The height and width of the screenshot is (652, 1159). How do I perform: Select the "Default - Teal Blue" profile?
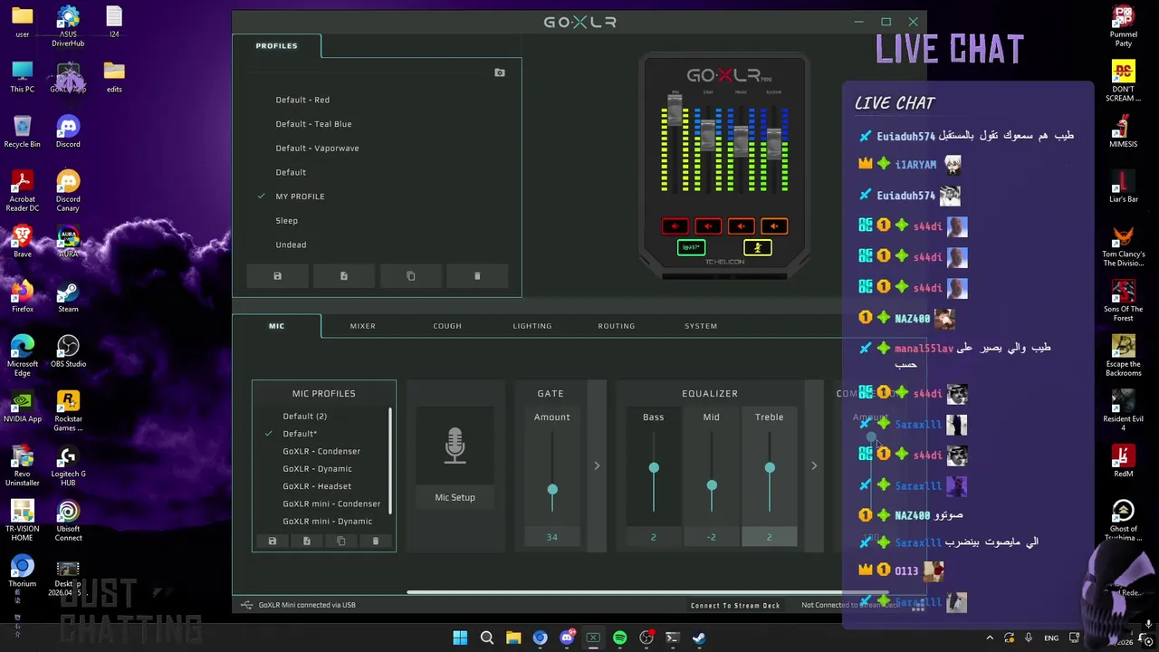313,124
